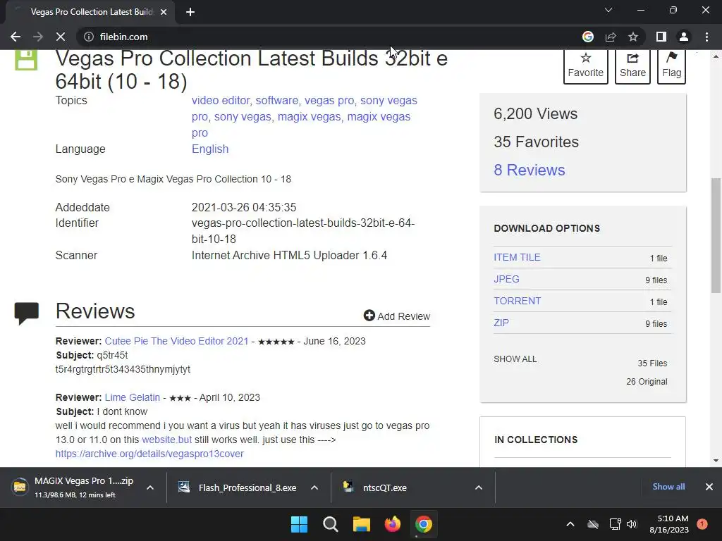Click the Reviews speech bubble icon

click(x=26, y=313)
